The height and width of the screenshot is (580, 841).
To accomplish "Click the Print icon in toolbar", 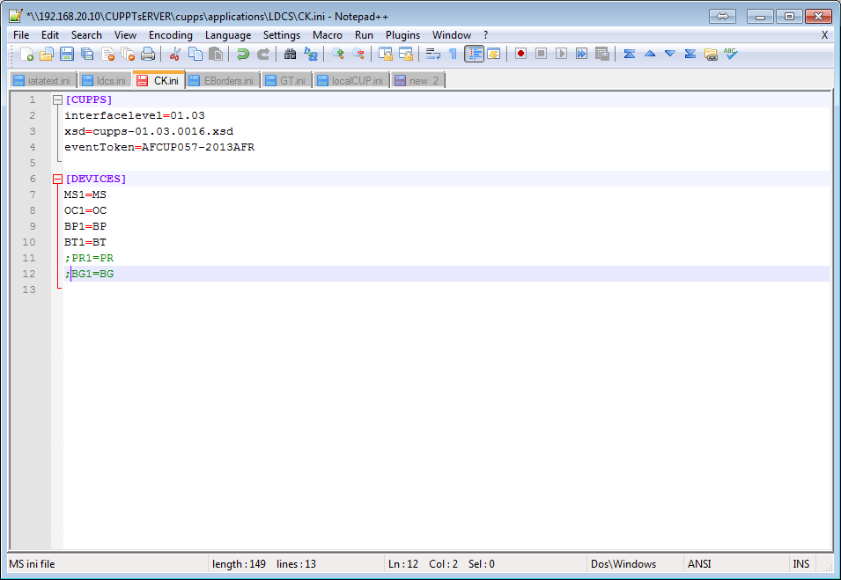I will pyautogui.click(x=148, y=54).
